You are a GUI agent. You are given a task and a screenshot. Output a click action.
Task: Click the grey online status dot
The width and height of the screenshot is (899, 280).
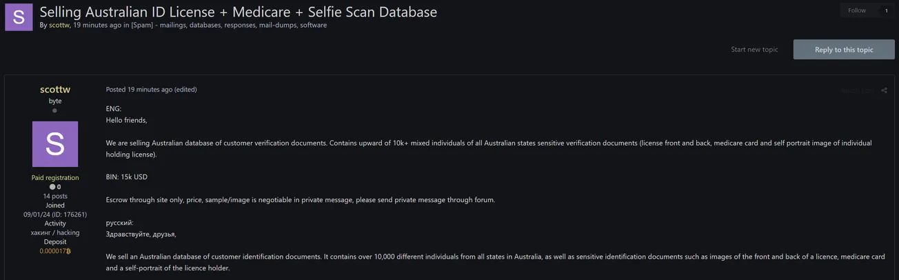pyautogui.click(x=55, y=110)
